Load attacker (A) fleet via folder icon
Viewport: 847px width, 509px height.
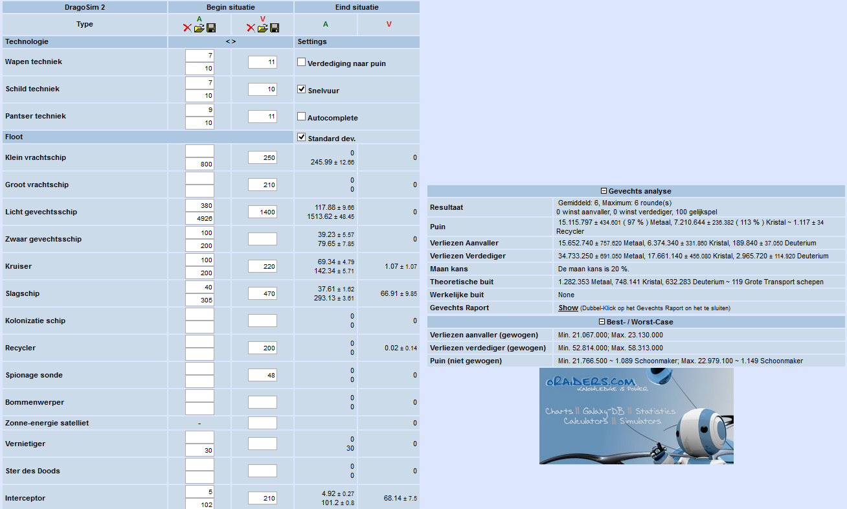[x=199, y=28]
